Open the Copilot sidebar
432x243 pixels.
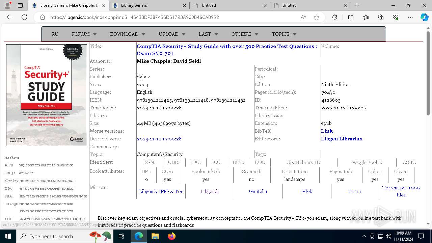424,17
